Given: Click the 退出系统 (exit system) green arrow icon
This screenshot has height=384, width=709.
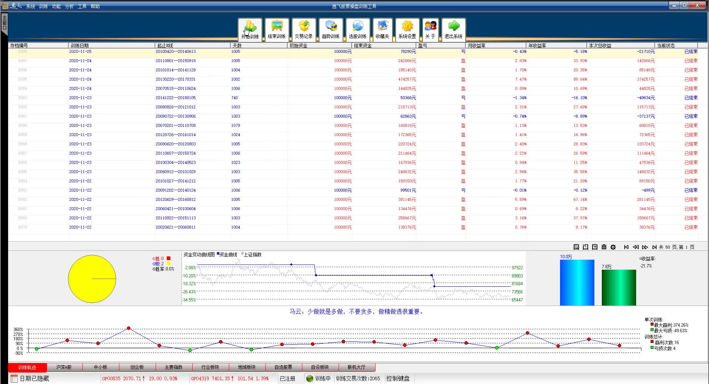Looking at the screenshot, I should 453,29.
